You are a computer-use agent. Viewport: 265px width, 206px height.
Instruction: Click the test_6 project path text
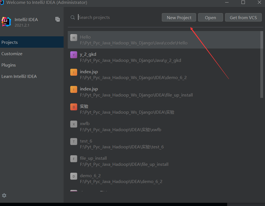pos(122,147)
